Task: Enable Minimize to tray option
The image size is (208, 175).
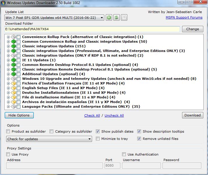Action: (98, 139)
